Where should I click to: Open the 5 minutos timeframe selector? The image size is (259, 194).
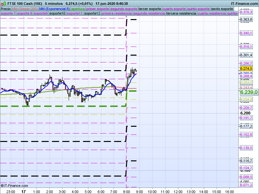(x=54, y=3)
